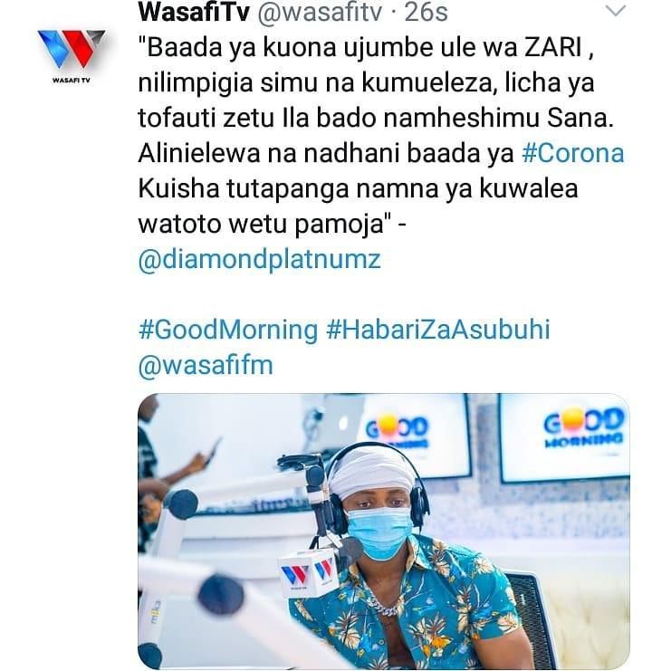Image resolution: width=652 pixels, height=671 pixels.
Task: Visit the @wasafifm mention
Action: pyautogui.click(x=206, y=365)
